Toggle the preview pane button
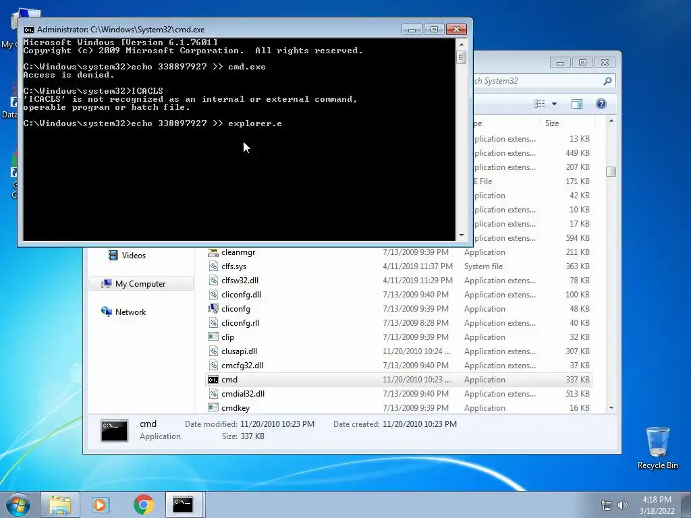The height and width of the screenshot is (518, 691). coord(576,103)
